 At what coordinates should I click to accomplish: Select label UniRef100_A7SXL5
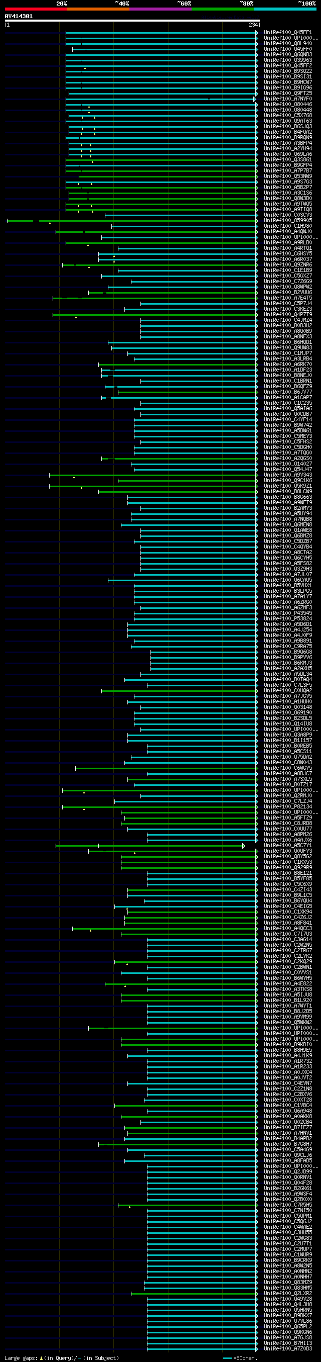(288, 779)
